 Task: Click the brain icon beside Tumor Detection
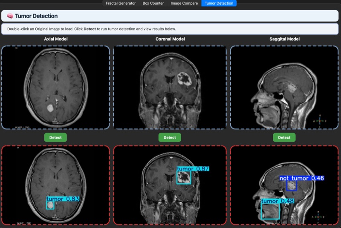[x=10, y=16]
